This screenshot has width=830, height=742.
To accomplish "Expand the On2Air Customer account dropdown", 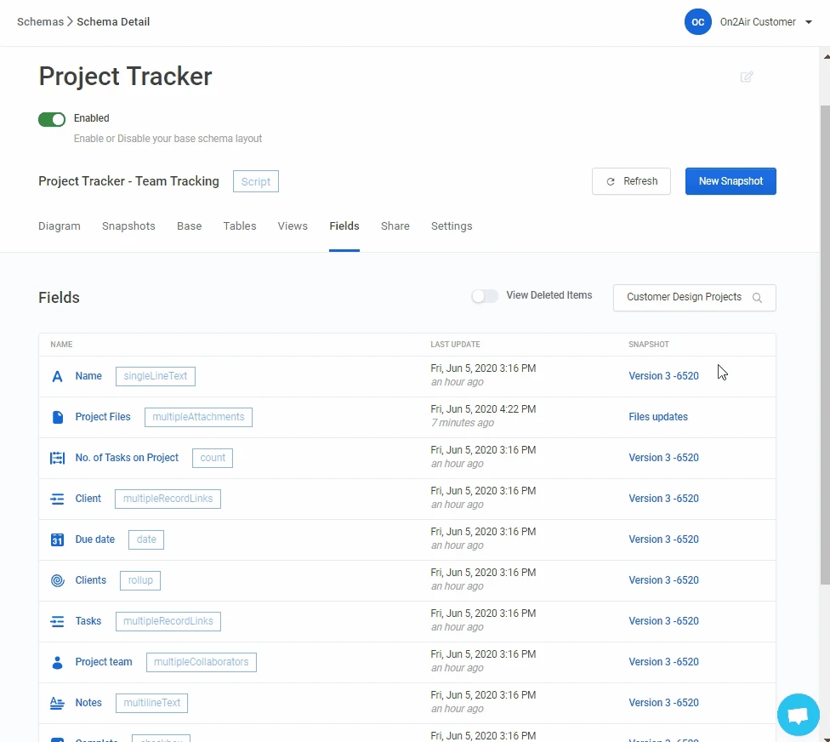I will click(808, 22).
